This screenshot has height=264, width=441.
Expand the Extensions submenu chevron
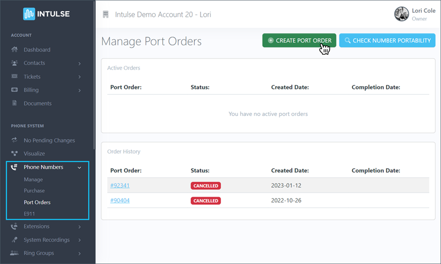pyautogui.click(x=79, y=227)
